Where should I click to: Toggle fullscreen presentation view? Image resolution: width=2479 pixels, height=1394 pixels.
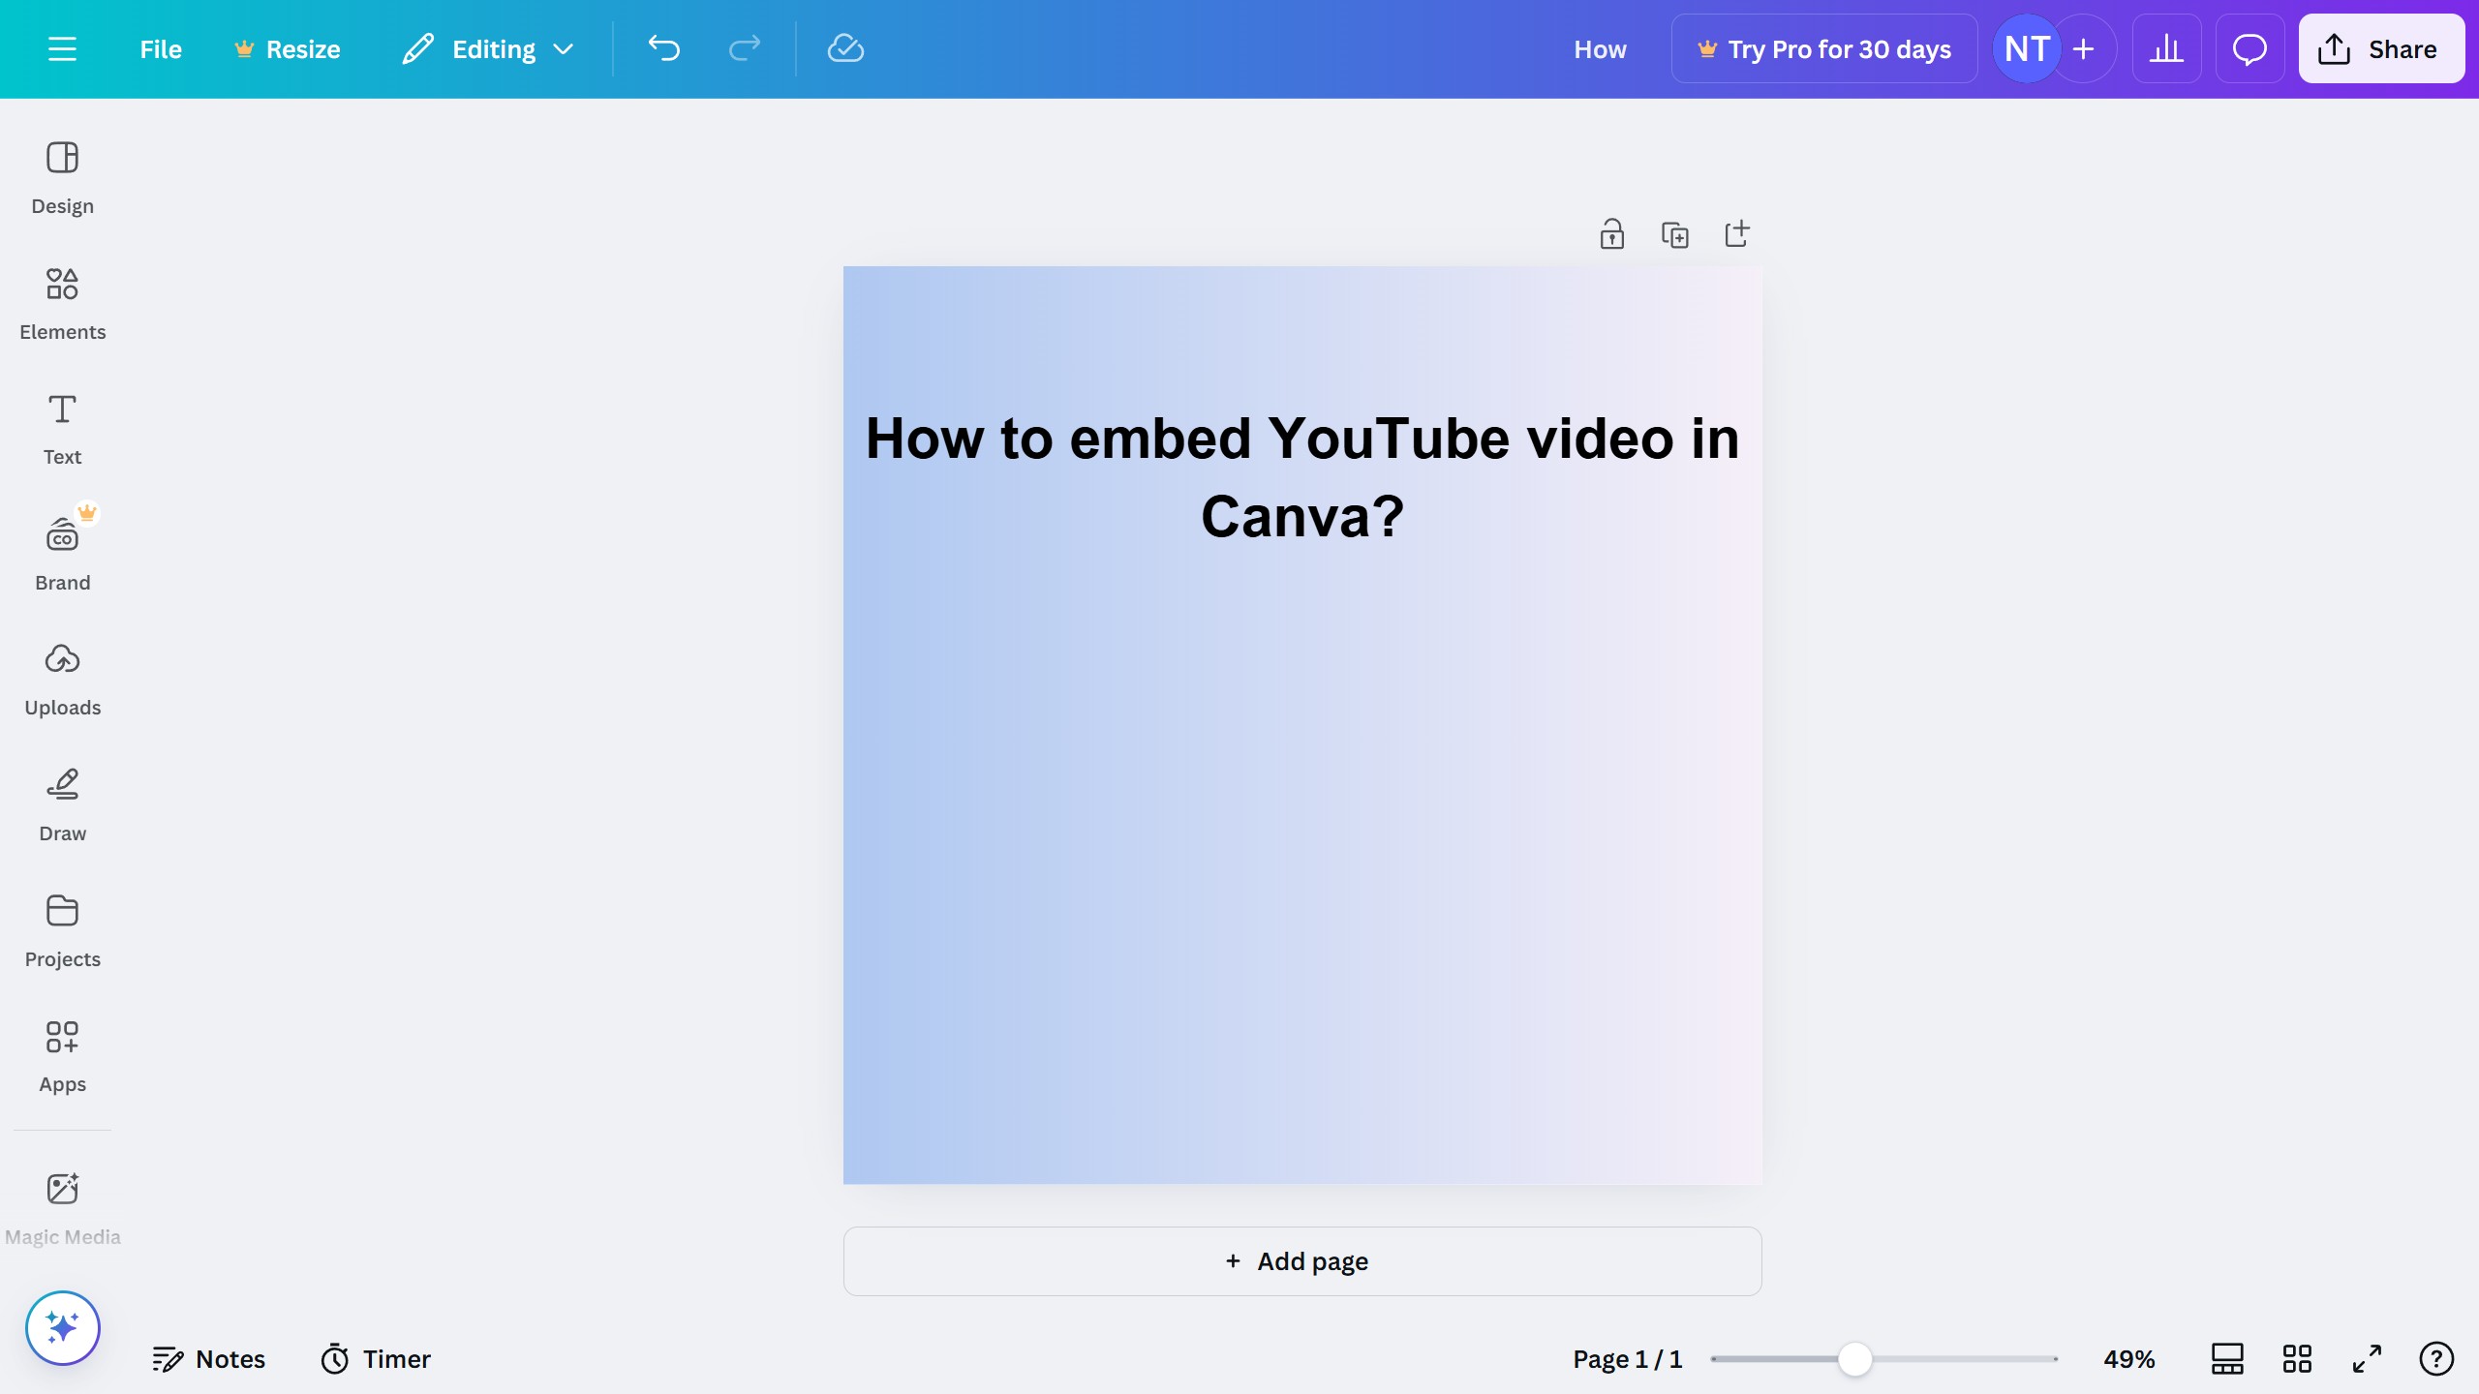2365,1358
